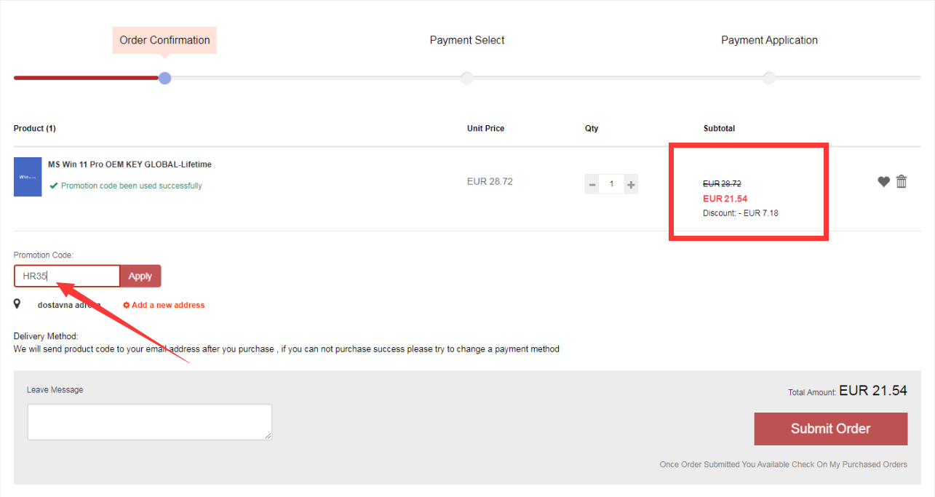Click gear icon beside Add a new address
The width and height of the screenshot is (935, 497).
pyautogui.click(x=127, y=305)
